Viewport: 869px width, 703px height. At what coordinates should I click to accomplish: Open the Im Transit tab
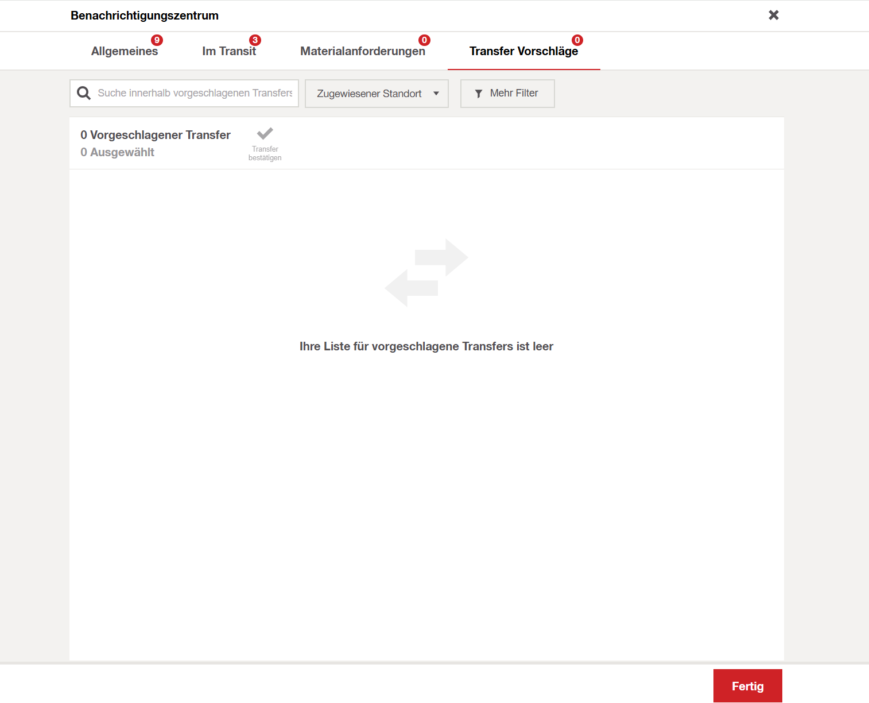[x=229, y=51]
